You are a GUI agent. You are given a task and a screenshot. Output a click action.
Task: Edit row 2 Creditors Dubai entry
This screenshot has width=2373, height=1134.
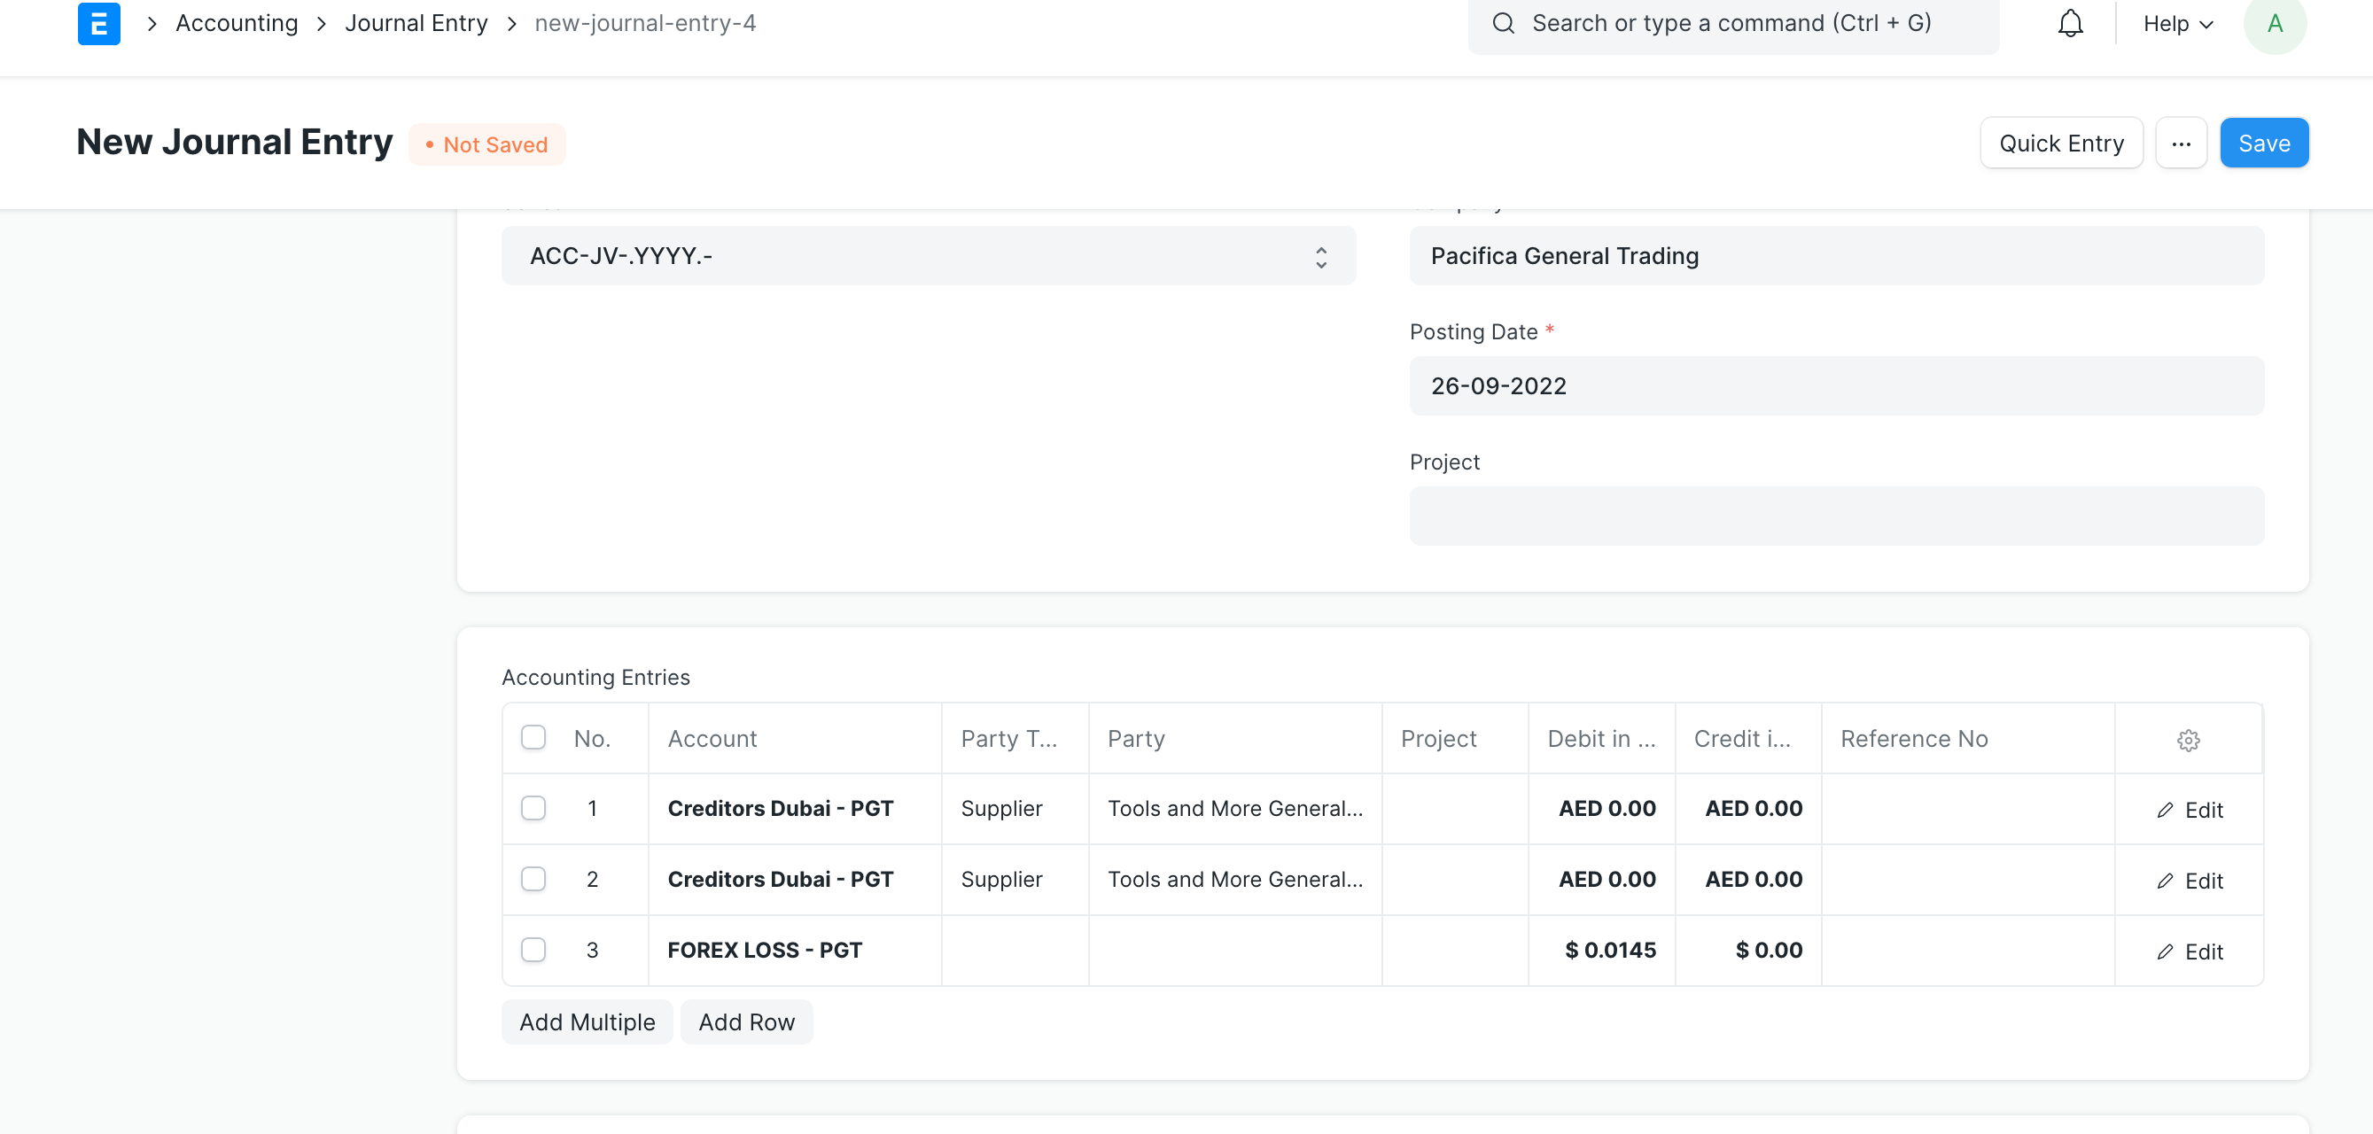(x=2189, y=881)
